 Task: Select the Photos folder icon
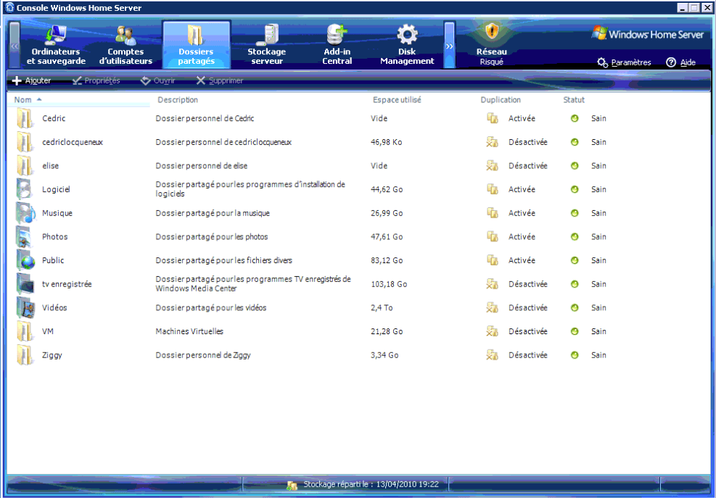coord(25,237)
